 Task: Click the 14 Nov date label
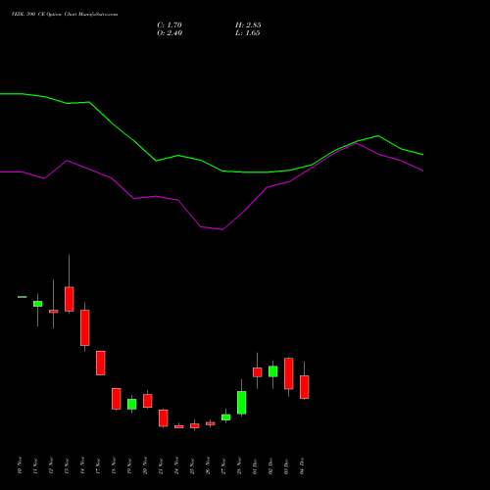tap(82, 465)
